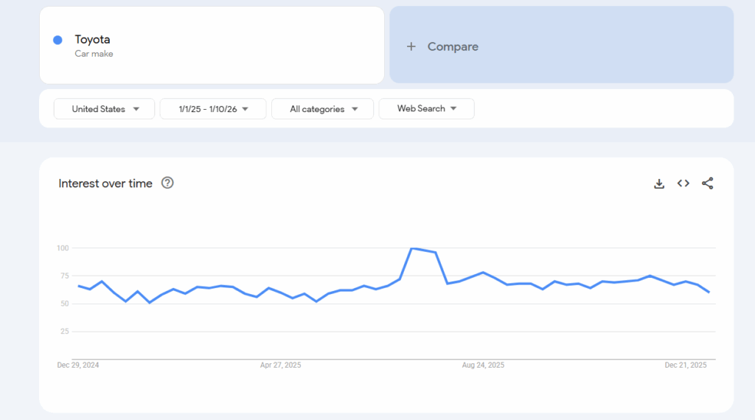Screen dimensions: 755x420
Task: Click the 'Dec 21, 2025' date label
Action: pyautogui.click(x=686, y=365)
